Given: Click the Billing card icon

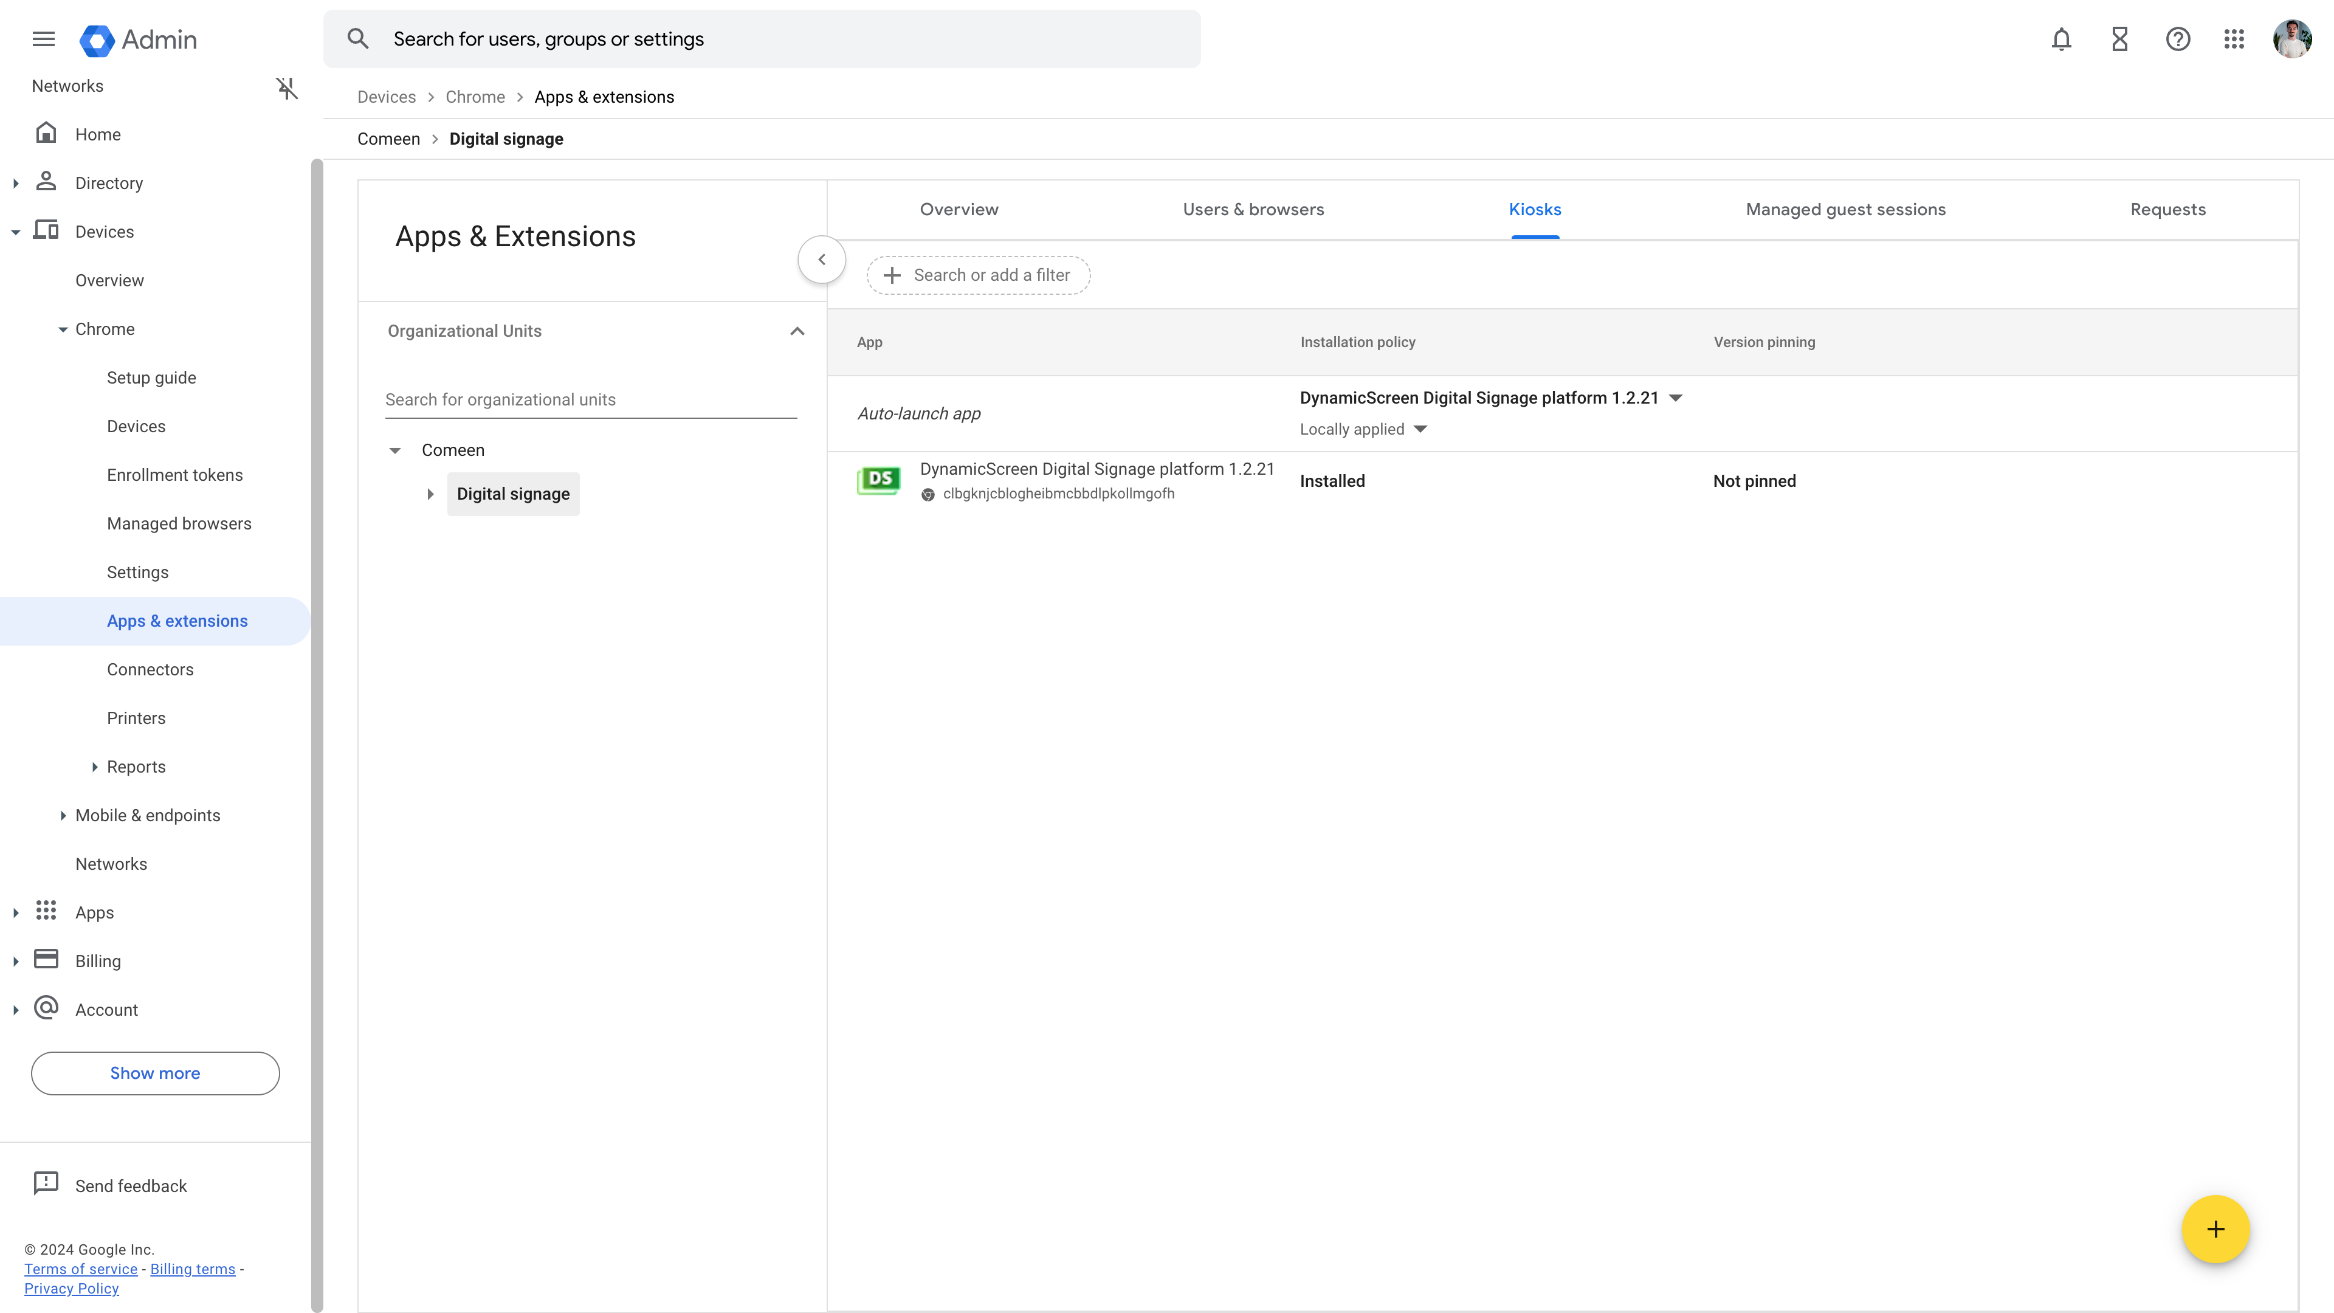Looking at the screenshot, I should tap(46, 960).
